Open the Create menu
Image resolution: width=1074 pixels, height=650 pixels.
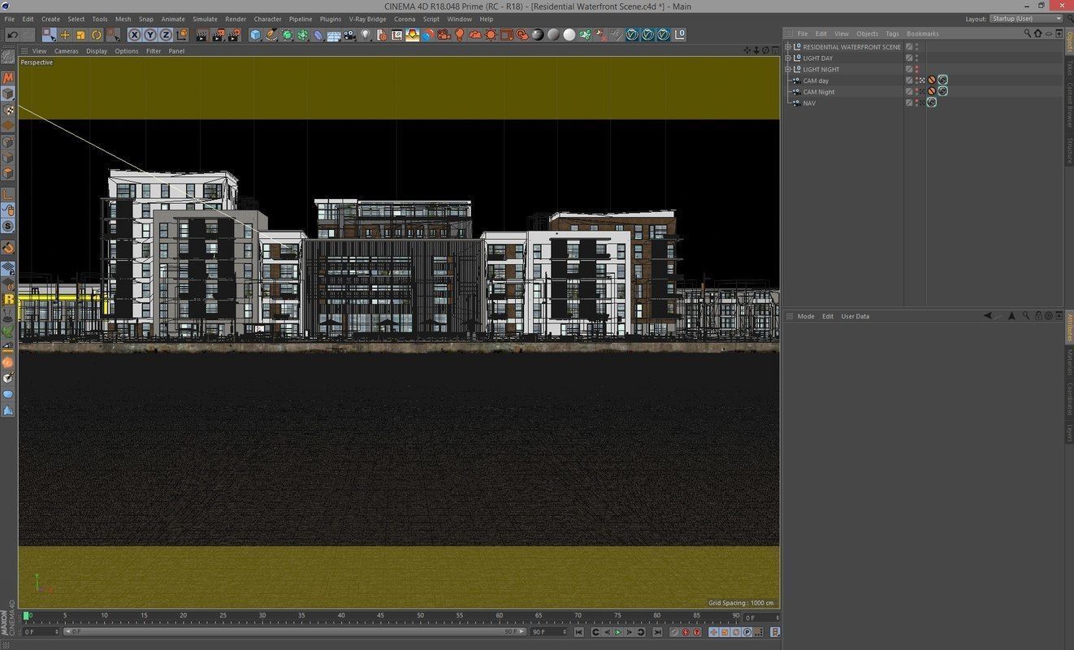tap(50, 19)
